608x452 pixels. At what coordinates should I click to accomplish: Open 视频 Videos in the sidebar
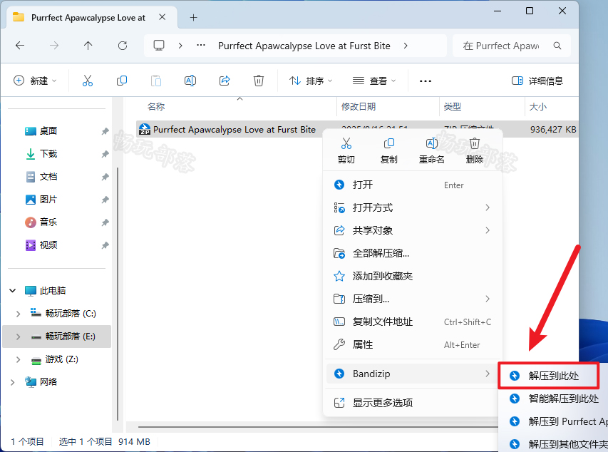pyautogui.click(x=48, y=245)
